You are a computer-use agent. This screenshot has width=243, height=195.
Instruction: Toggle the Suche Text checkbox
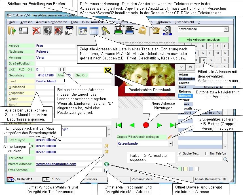pyautogui.click(x=179, y=153)
